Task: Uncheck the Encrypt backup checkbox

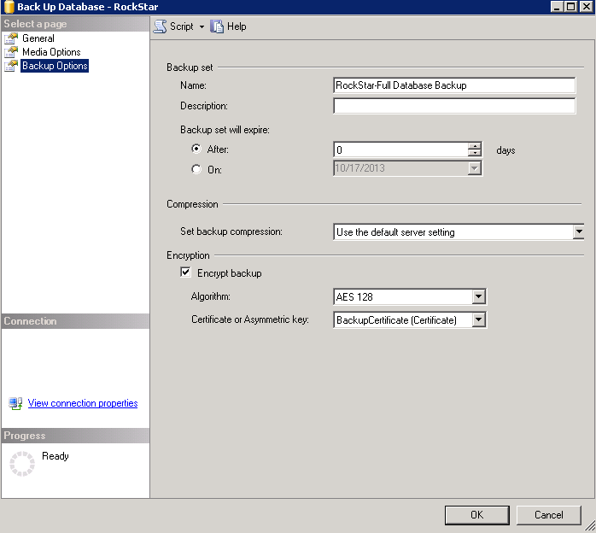Action: pyautogui.click(x=186, y=273)
